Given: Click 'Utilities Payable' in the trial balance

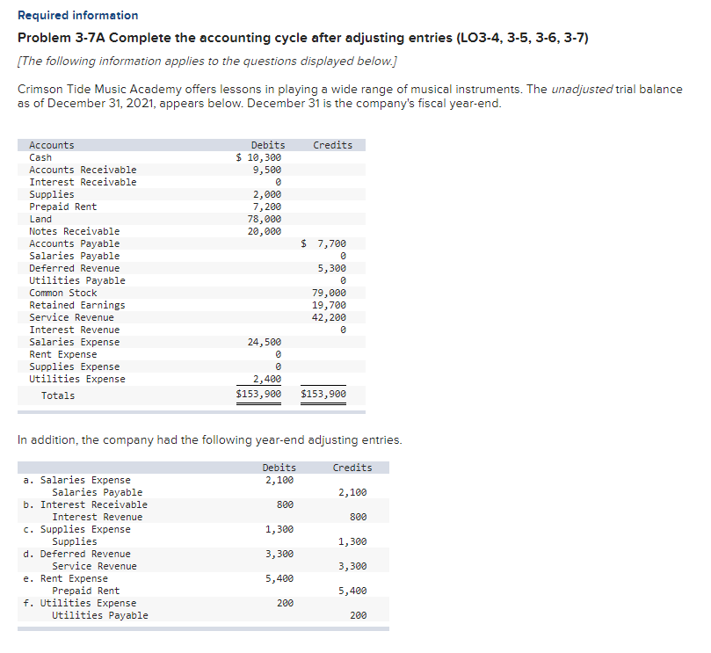Looking at the screenshot, I should (77, 280).
